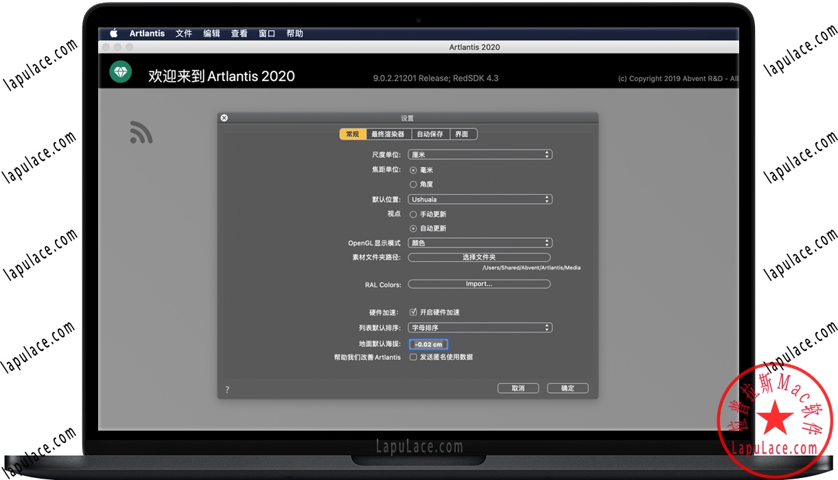
Task: Open the 尺度单位 dropdown showing 厘米
Action: point(480,154)
